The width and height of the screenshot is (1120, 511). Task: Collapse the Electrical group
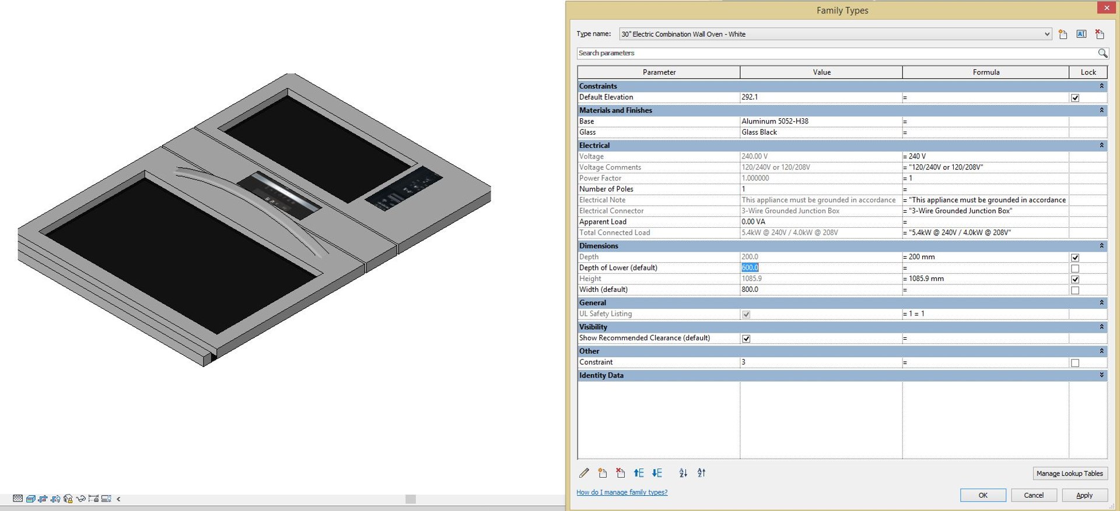(x=1101, y=146)
